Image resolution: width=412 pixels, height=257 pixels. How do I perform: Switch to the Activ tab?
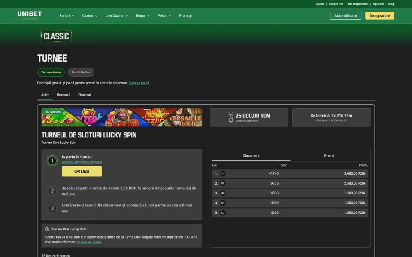coord(45,95)
